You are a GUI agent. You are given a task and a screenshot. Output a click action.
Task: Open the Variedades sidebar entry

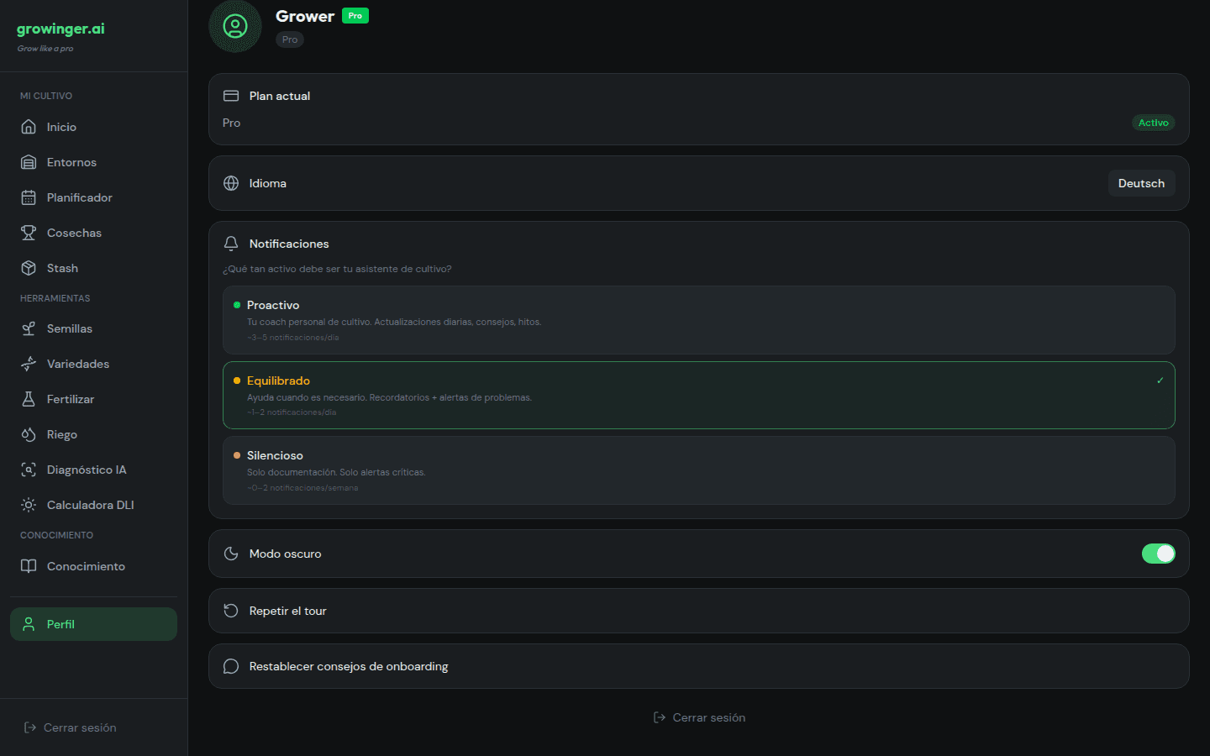point(93,364)
